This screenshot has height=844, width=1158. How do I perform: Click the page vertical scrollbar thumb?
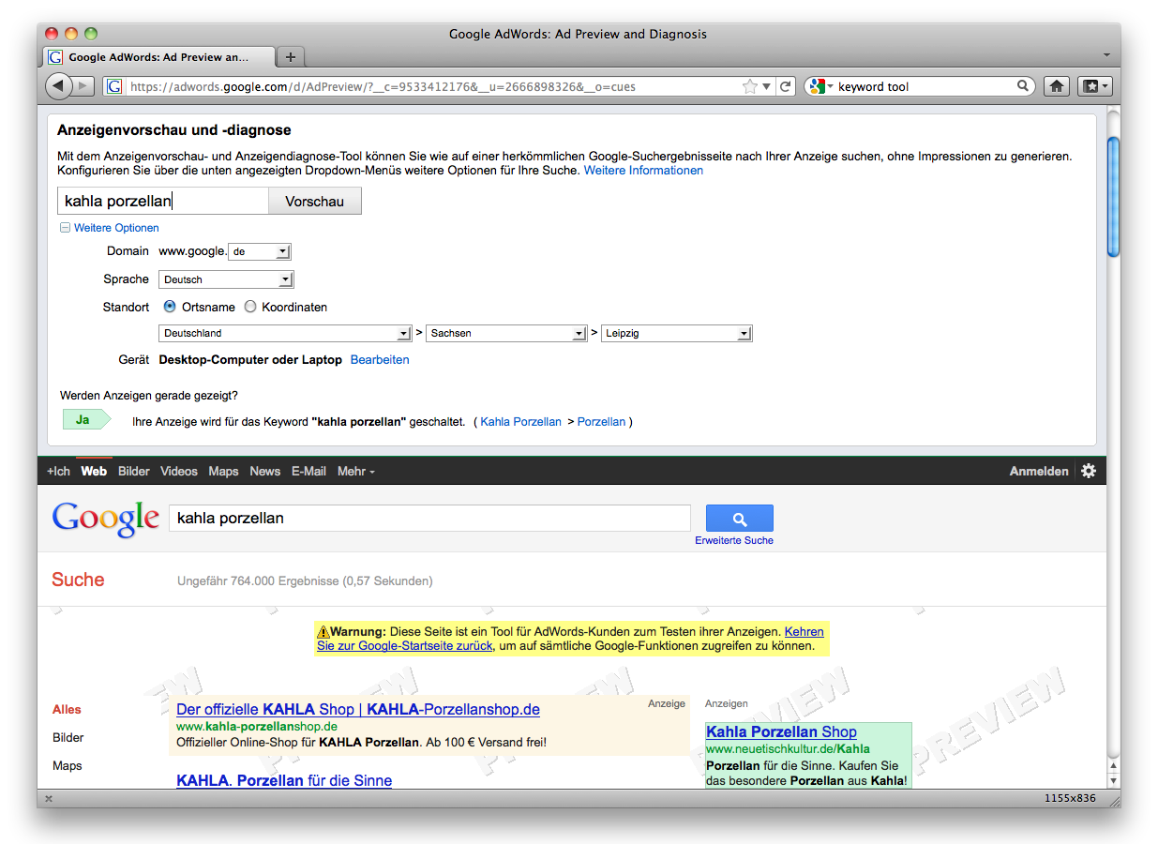coord(1113,197)
